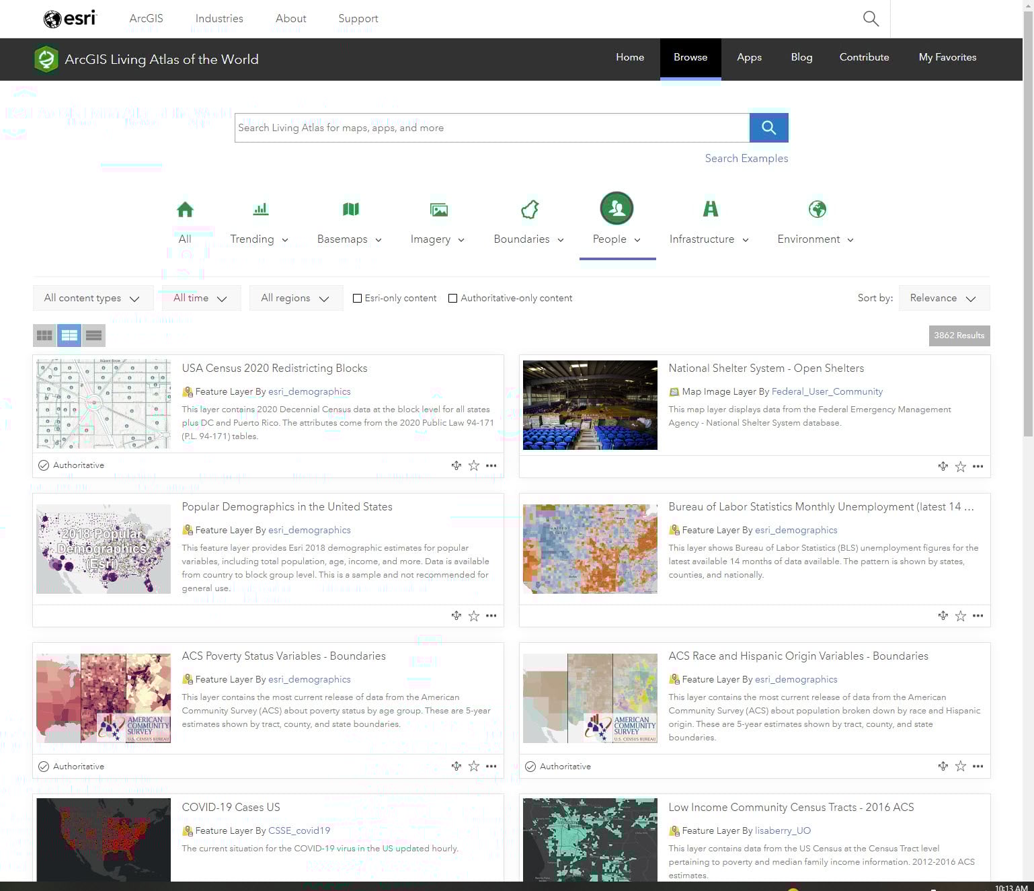
Task: Submit search with blue magnifier button
Action: coord(768,128)
